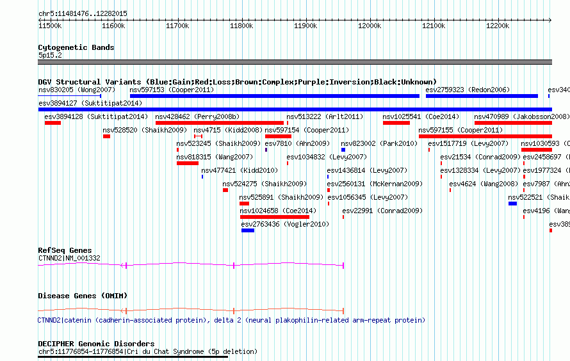This screenshot has height=361, width=570.
Task: Click the nsv597153 (Cooper2011) blue gain bar
Action: pyautogui.click(x=275, y=96)
